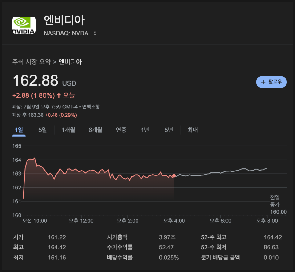Click the 팔로우 follow button

[271, 82]
